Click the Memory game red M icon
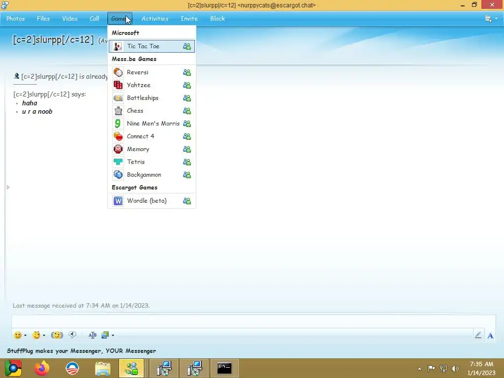The width and height of the screenshot is (504, 378). click(x=118, y=149)
